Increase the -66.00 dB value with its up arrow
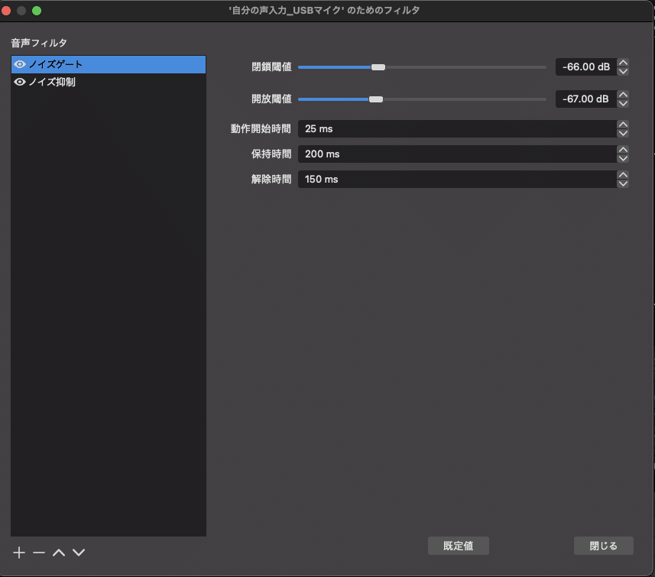 pyautogui.click(x=623, y=63)
